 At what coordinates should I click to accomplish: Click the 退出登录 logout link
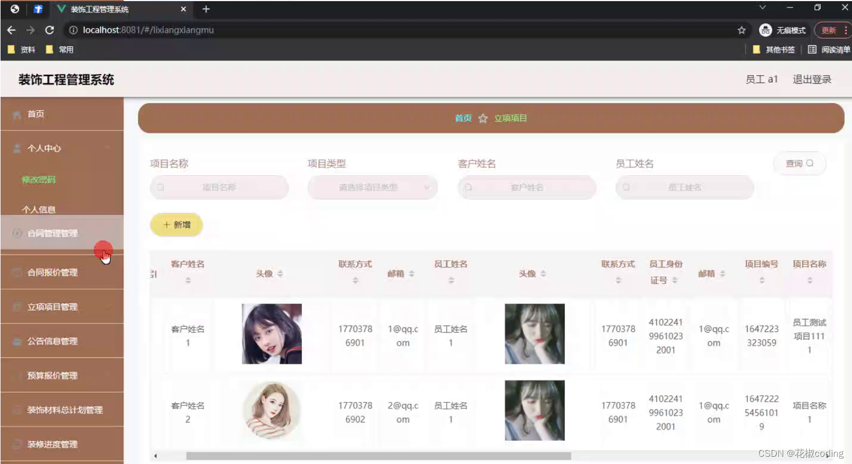(812, 79)
